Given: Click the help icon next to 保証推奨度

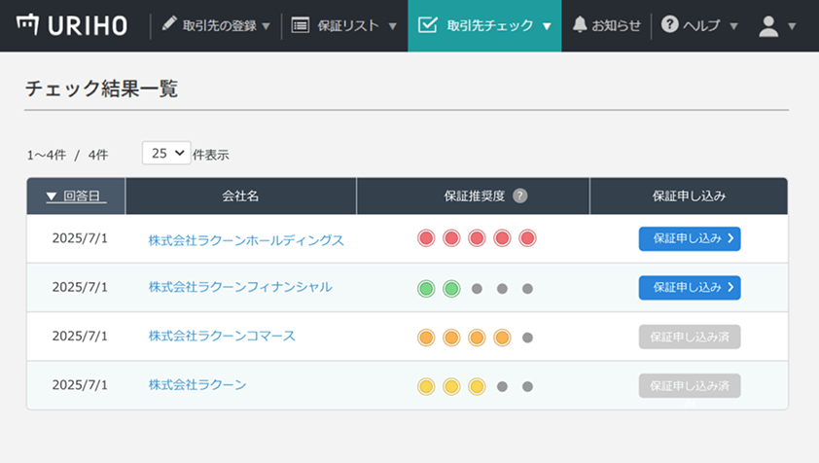Looking at the screenshot, I should [520, 196].
